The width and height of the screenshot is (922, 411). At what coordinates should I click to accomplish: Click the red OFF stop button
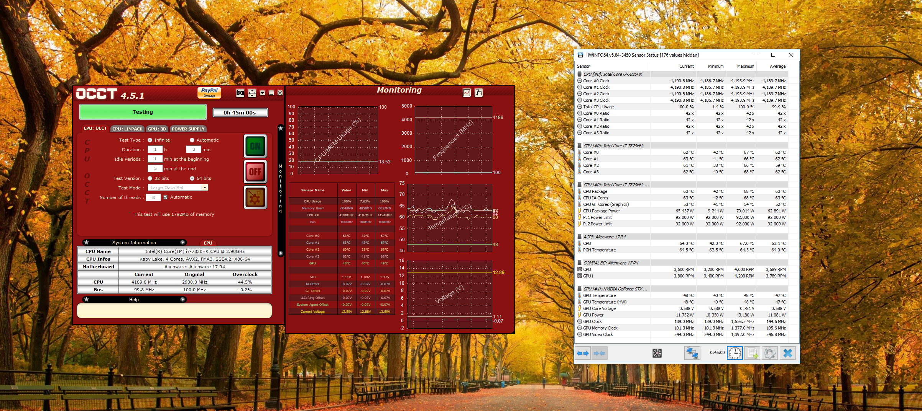coord(255,171)
